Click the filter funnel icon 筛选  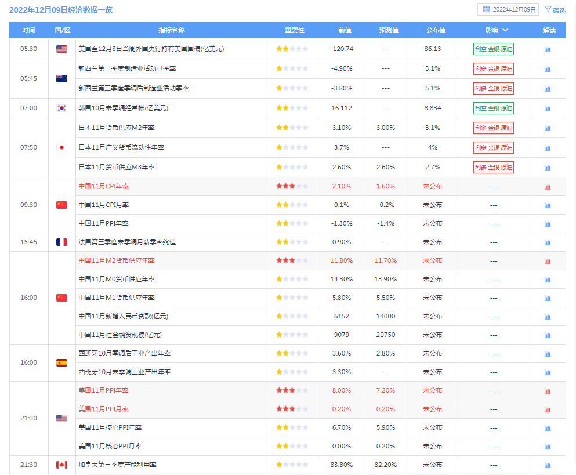click(x=548, y=9)
